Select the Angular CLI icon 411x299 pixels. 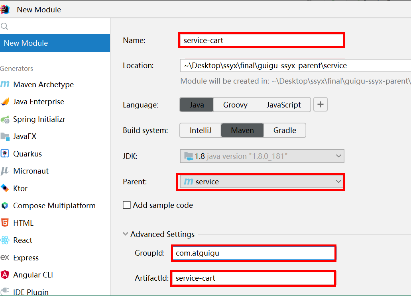5,275
